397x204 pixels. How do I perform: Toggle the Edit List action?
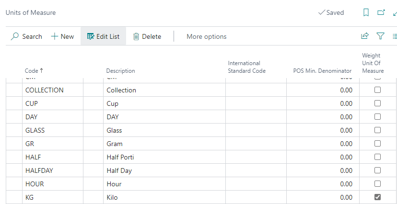(x=103, y=36)
